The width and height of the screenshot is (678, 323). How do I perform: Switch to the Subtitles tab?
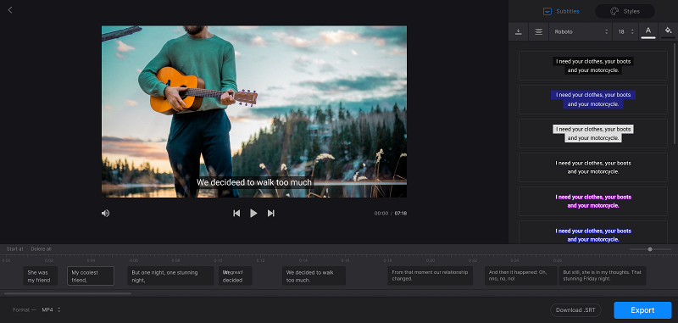pyautogui.click(x=561, y=11)
